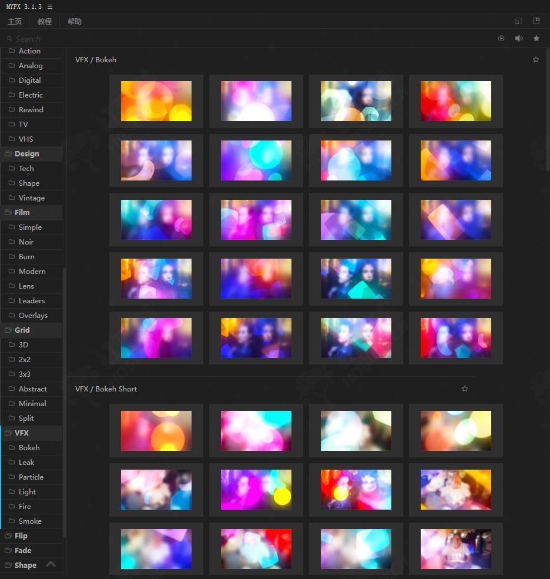Open the Bokeh folder under VFX
This screenshot has width=550, height=579.
coord(32,447)
